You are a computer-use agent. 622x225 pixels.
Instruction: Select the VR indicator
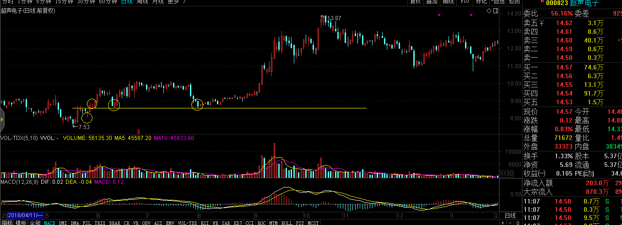coord(136,223)
